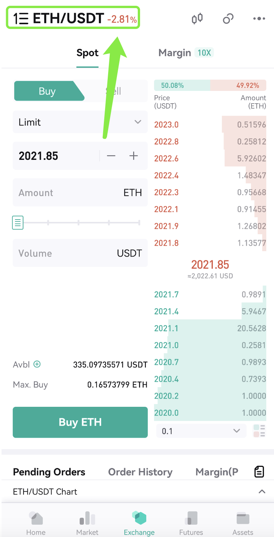
Task: Open the three-dot more options menu
Action: click(x=259, y=18)
